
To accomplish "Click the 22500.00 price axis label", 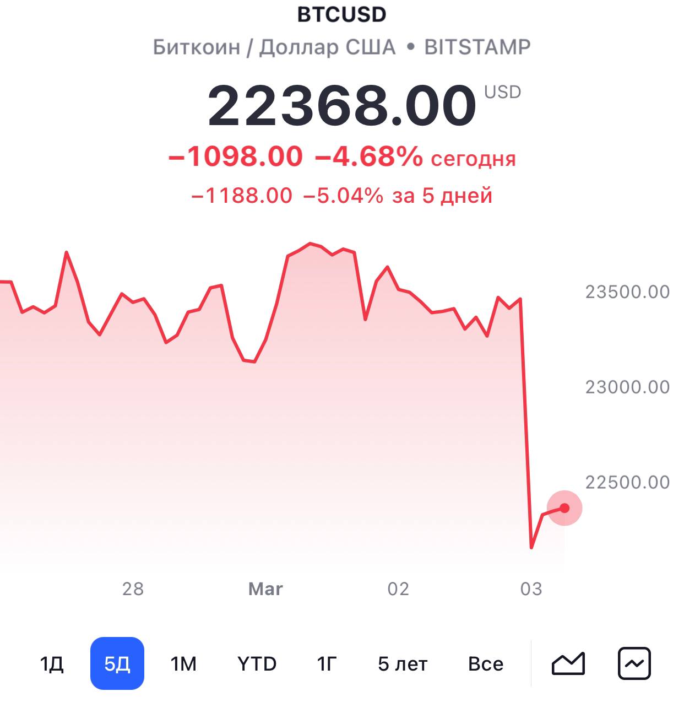I will (x=627, y=482).
